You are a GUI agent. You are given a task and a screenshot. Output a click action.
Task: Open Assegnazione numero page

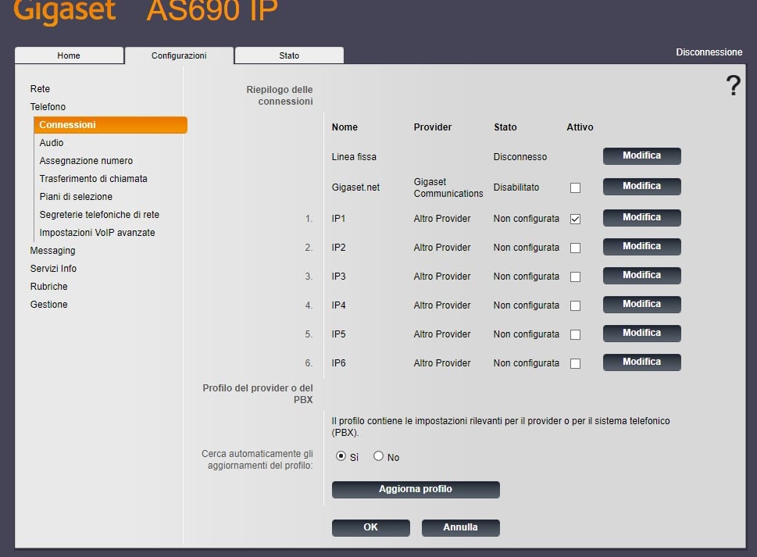click(86, 161)
